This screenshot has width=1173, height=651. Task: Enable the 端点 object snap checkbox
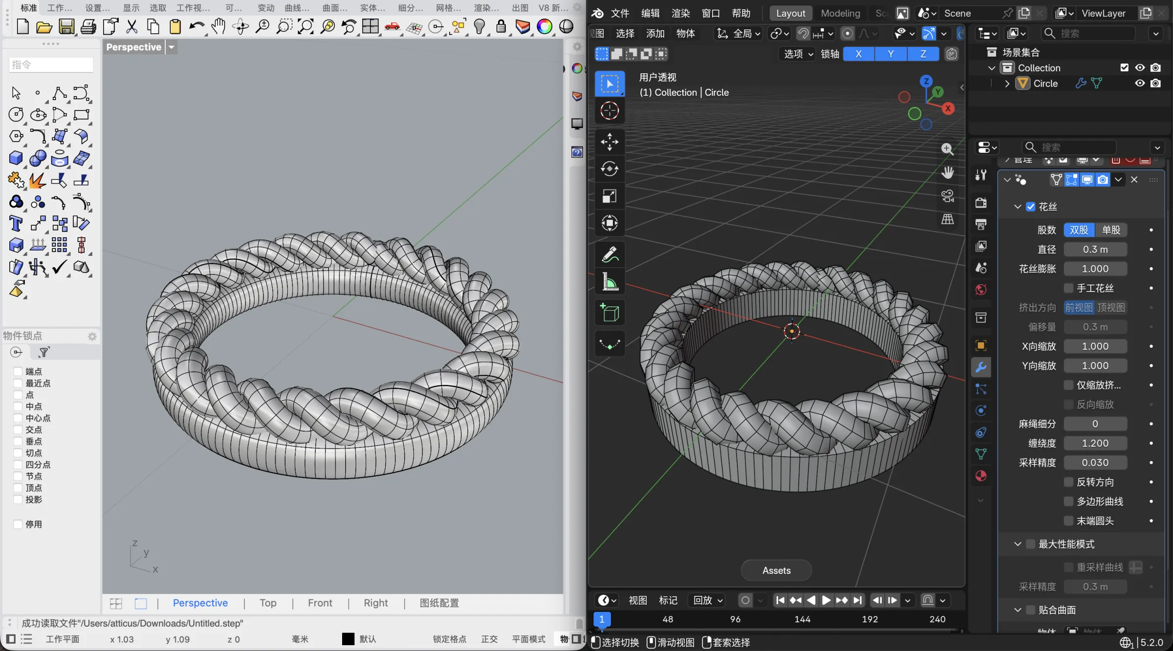tap(18, 371)
